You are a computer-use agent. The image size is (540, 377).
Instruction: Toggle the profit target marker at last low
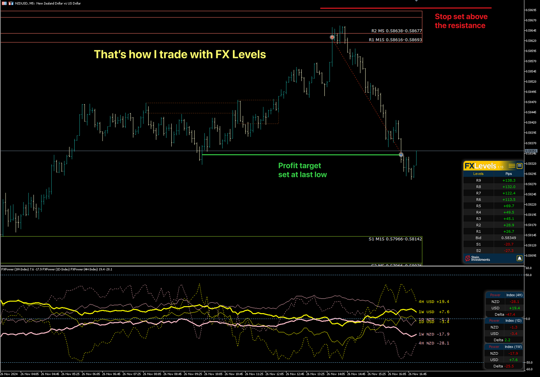pos(401,155)
